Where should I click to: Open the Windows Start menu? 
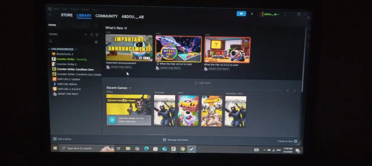click(x=55, y=148)
